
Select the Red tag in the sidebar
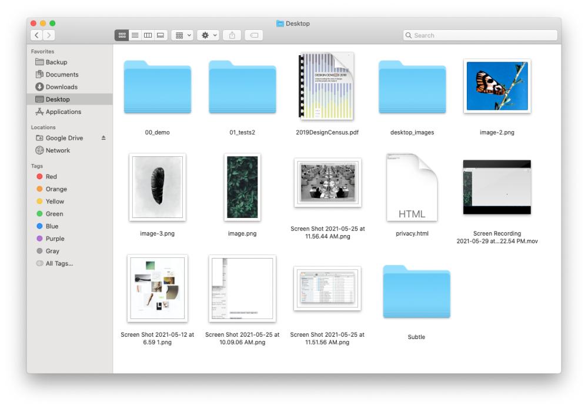[x=52, y=176]
